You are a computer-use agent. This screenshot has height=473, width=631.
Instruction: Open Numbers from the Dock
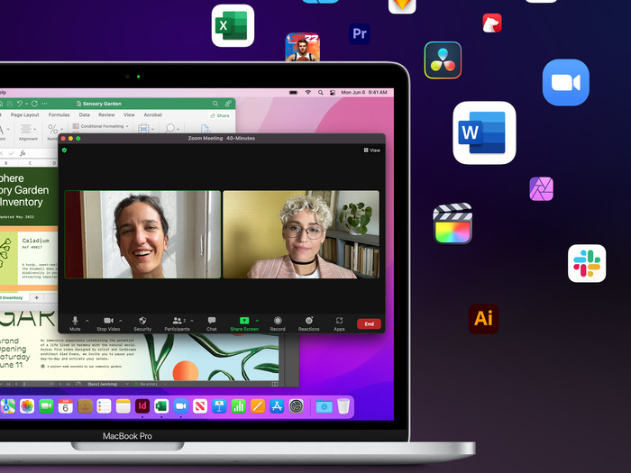tap(238, 406)
